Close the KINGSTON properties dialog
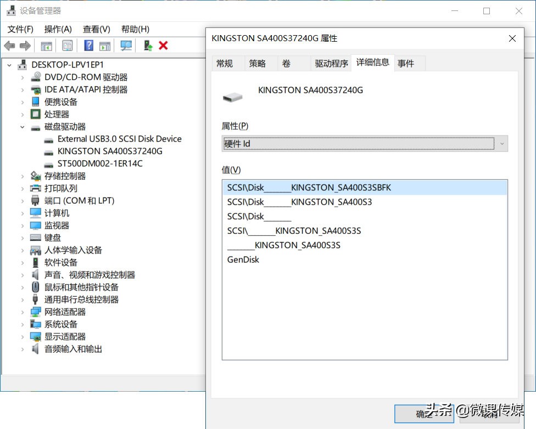The width and height of the screenshot is (536, 429). tap(512, 38)
